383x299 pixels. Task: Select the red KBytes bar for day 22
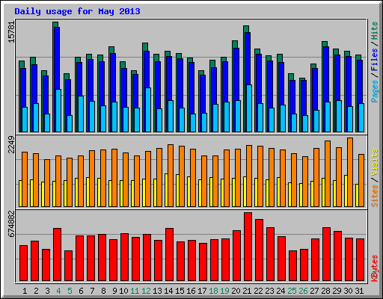pos(259,250)
